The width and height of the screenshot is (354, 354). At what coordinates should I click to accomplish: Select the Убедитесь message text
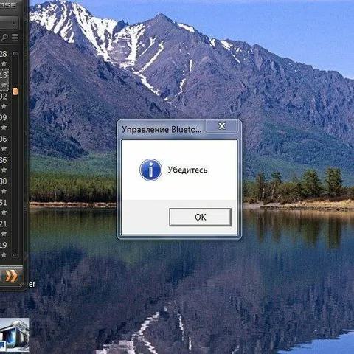[187, 170]
